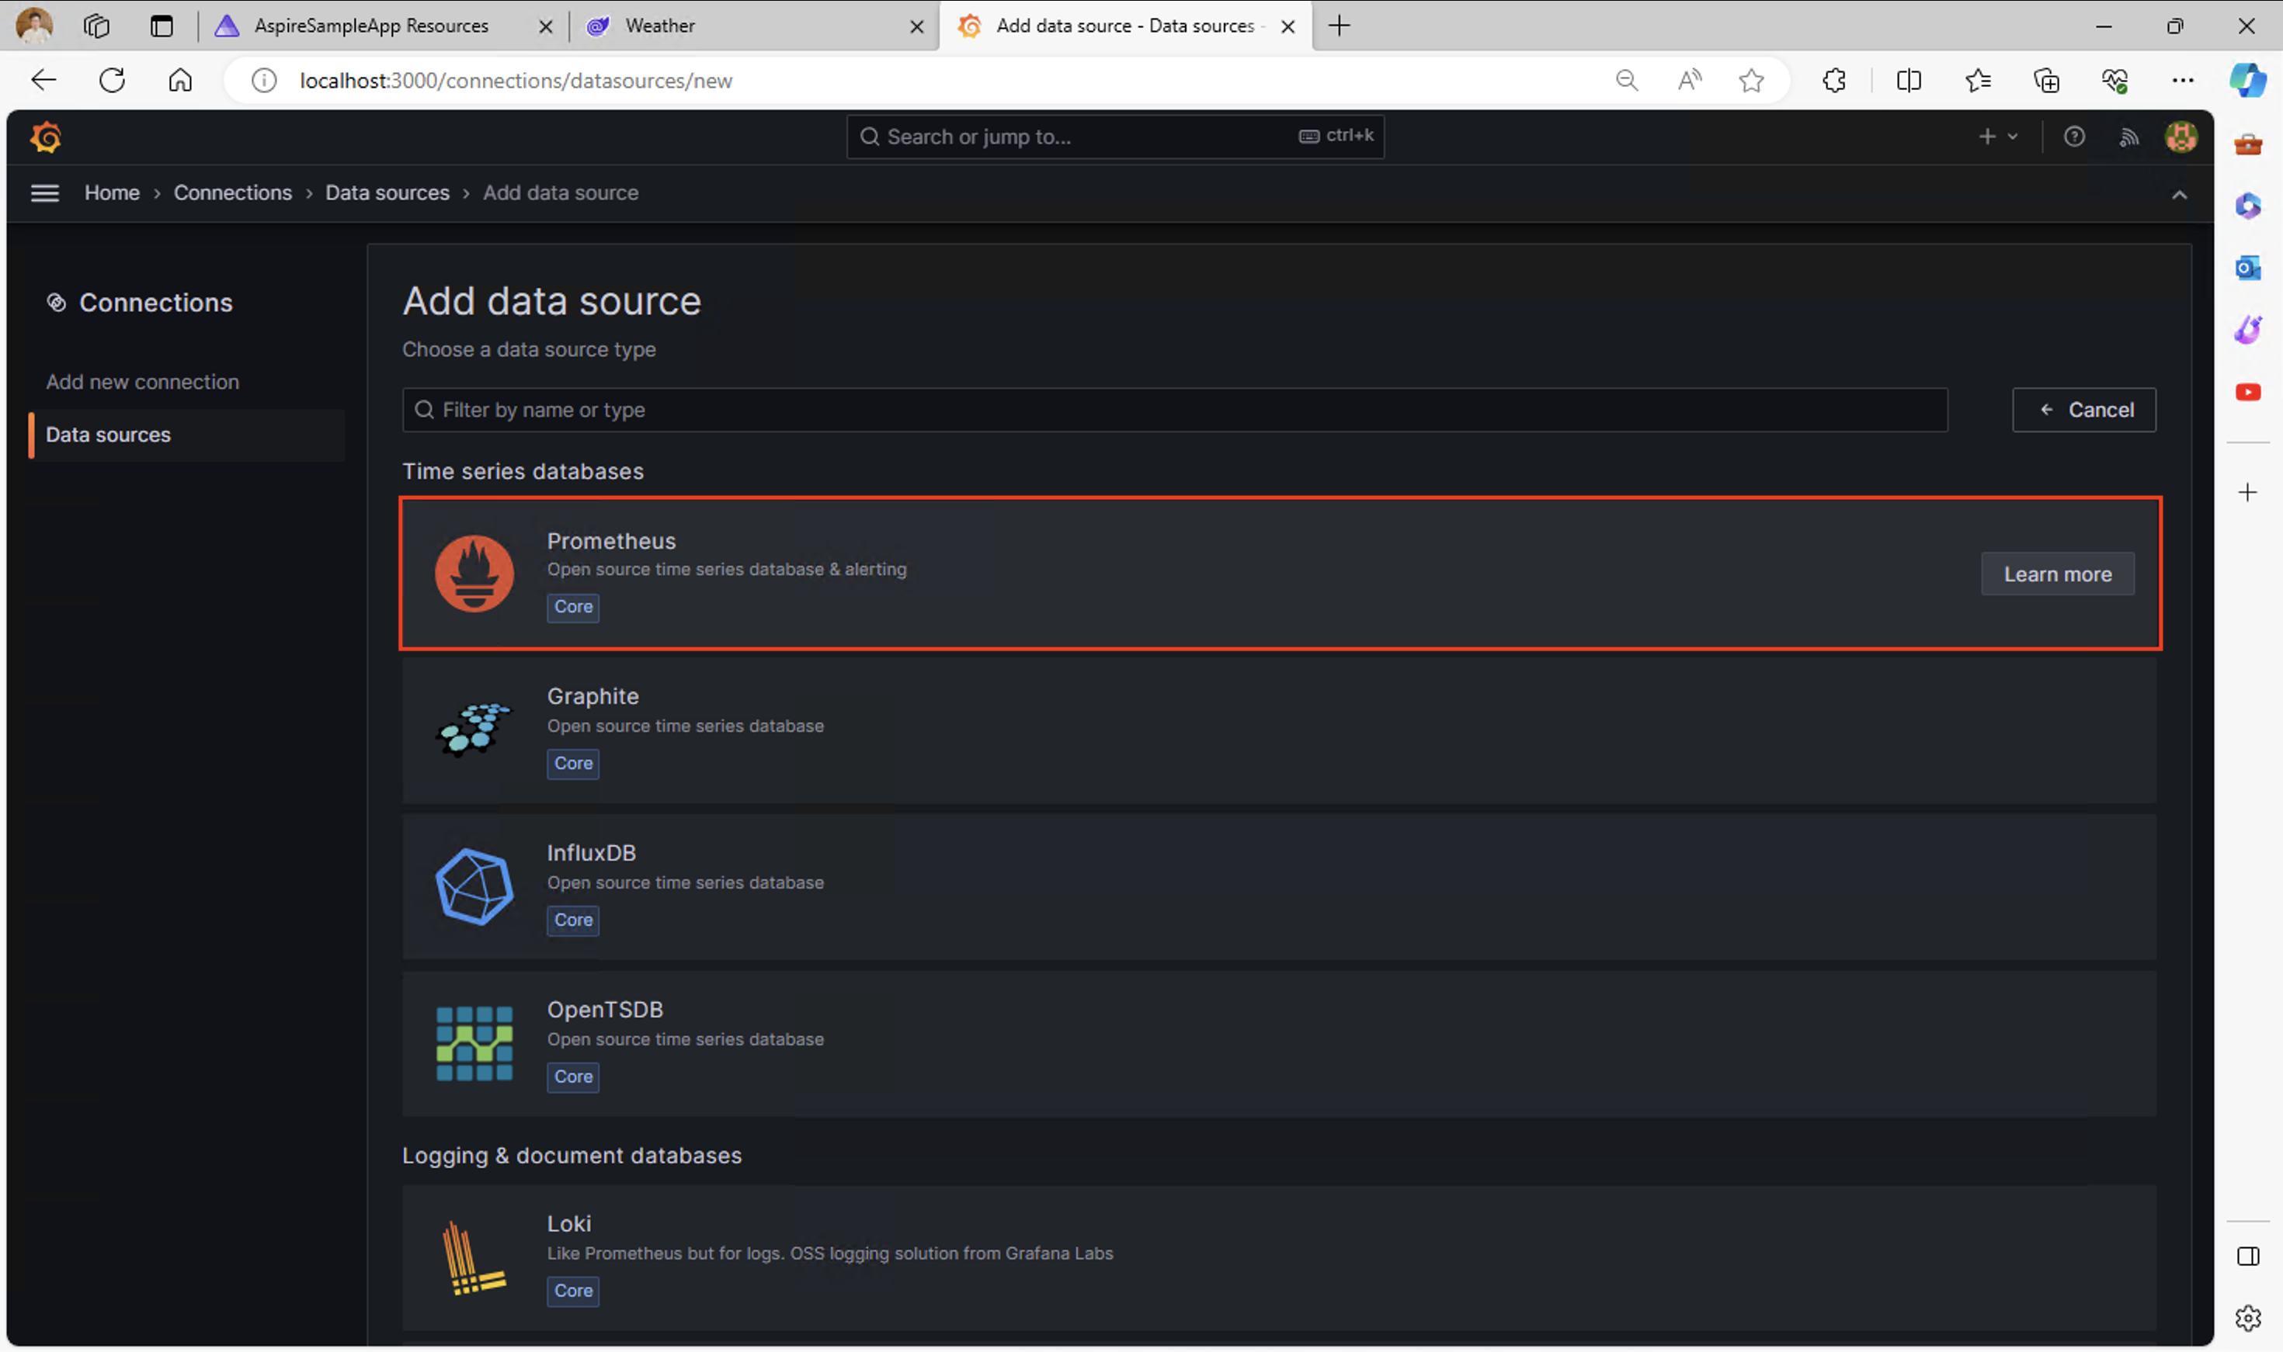The image size is (2283, 1352).
Task: Open the Grafana news feed icon
Action: point(2130,137)
